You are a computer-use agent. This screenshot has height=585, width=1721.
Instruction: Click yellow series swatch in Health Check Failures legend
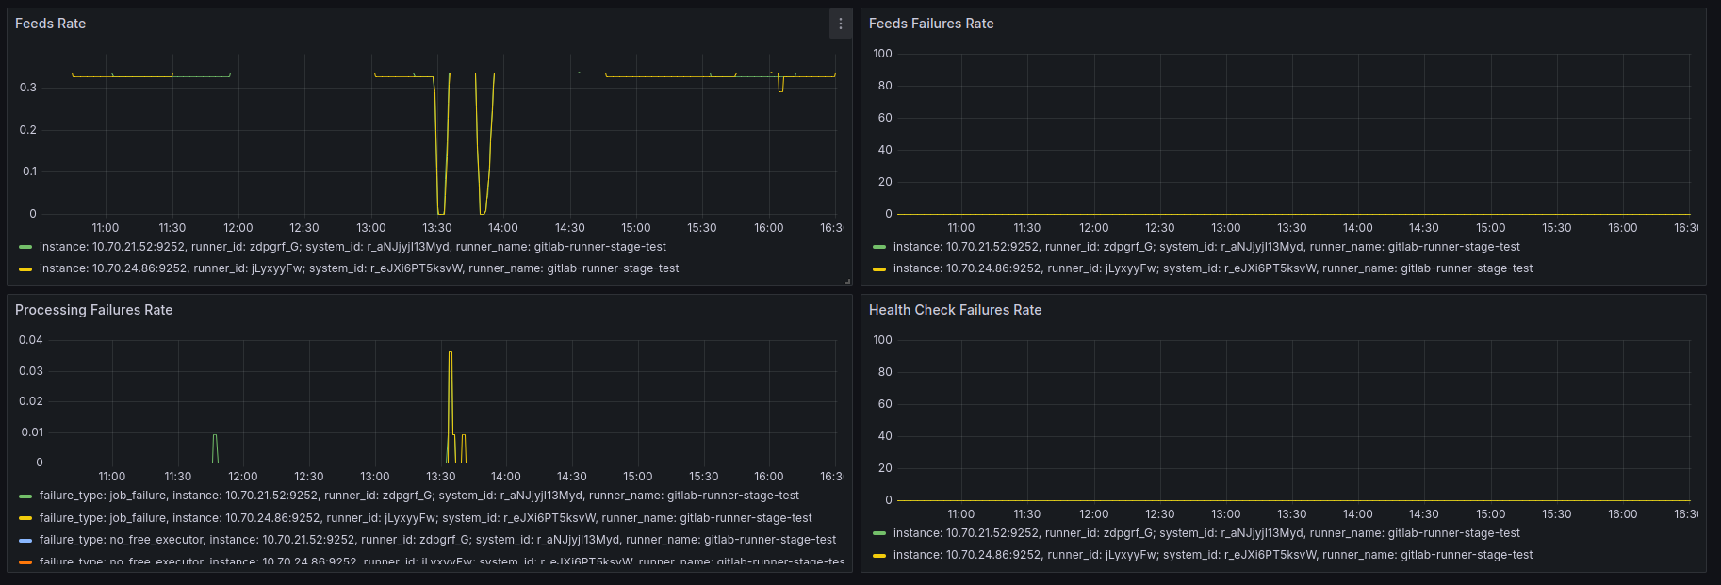(879, 556)
